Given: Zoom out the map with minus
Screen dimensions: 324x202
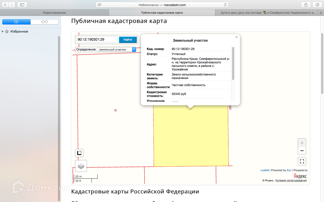Looking at the screenshot, I should pos(302,151).
